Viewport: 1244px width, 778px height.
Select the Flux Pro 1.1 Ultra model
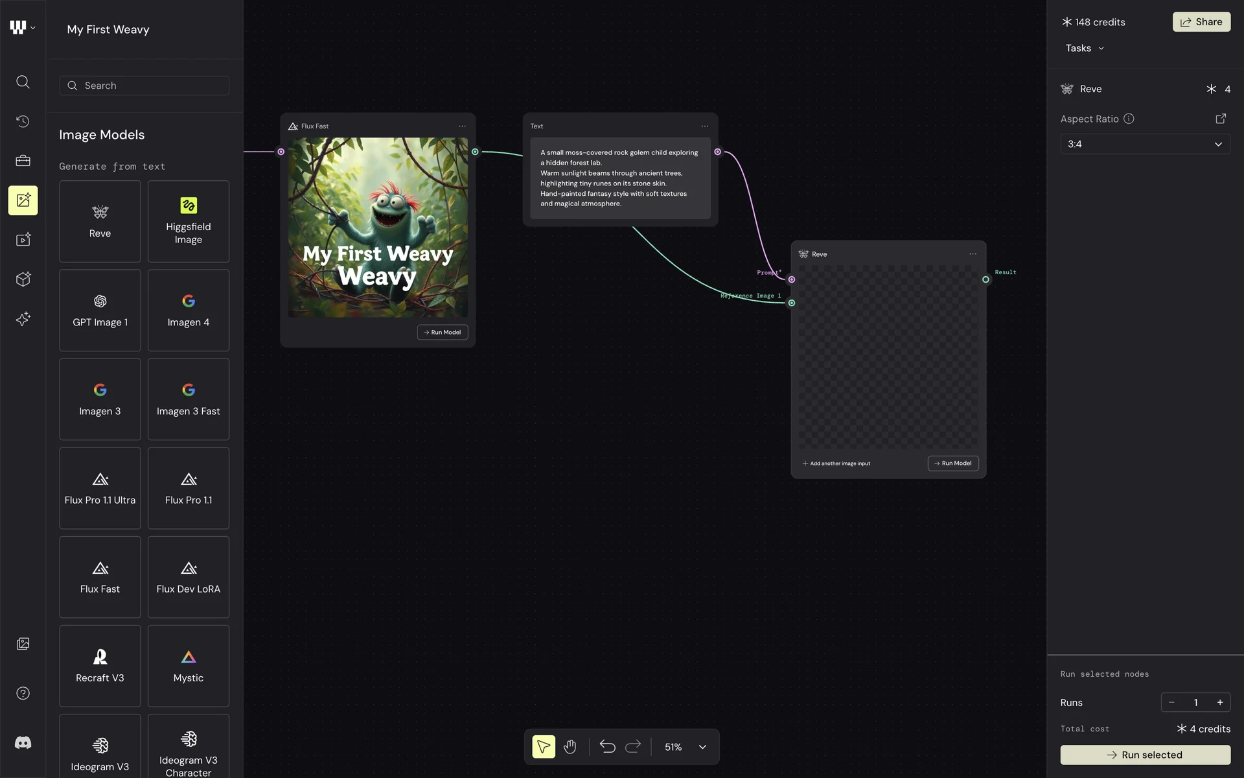pos(100,488)
